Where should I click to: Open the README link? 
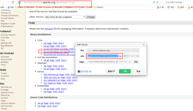[49, 29]
